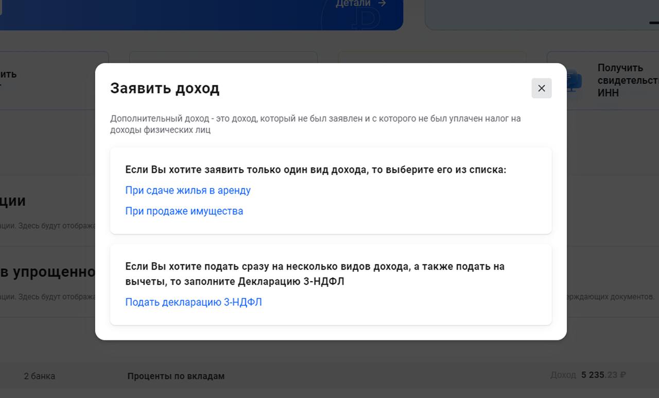Close the Заявить доход dialog
The width and height of the screenshot is (659, 398).
pos(541,88)
